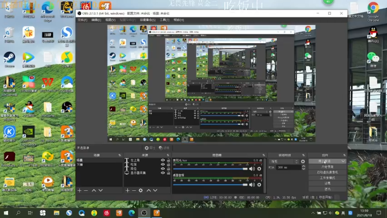Viewport: 387px width, 218px height.
Task: Add a new scene with plus icon
Action: click(x=79, y=190)
